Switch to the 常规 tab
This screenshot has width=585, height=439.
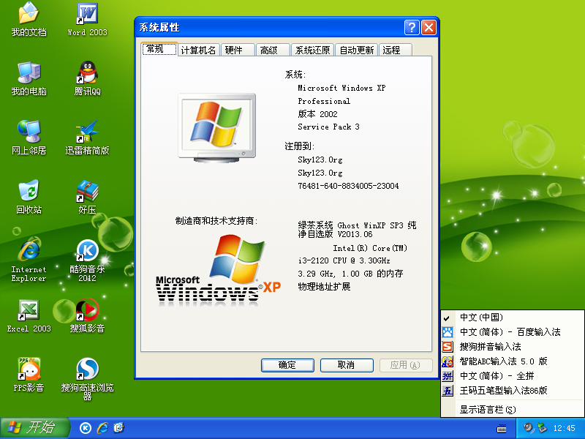[159, 49]
